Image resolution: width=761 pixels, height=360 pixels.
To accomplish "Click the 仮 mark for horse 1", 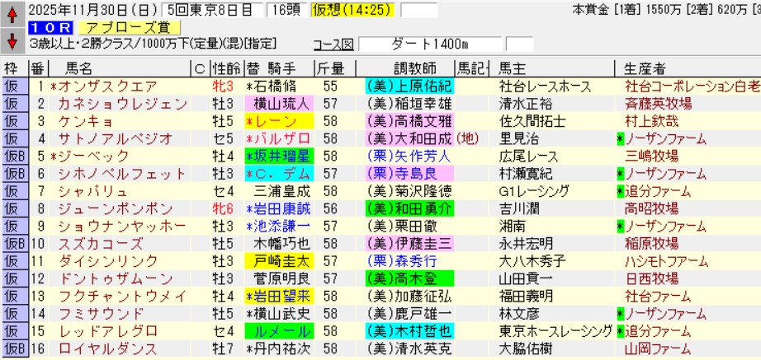I will pos(12,86).
